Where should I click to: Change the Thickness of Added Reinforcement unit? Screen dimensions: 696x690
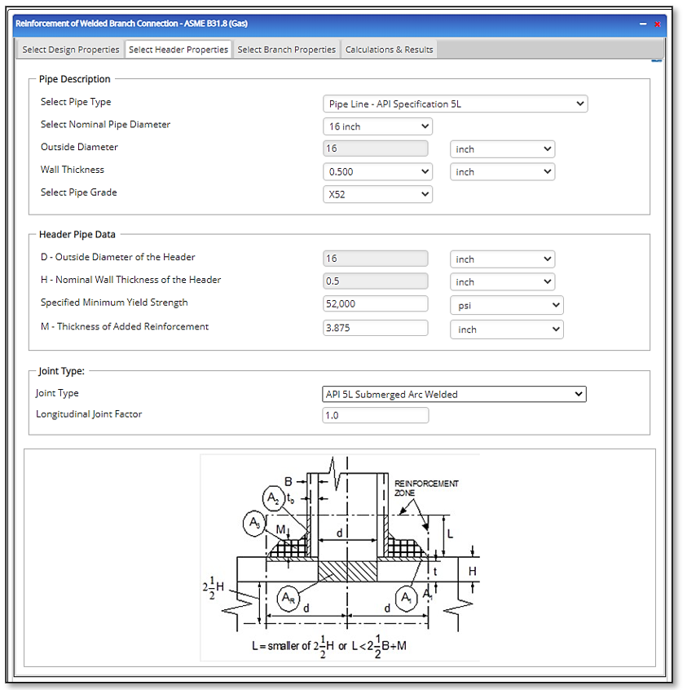[x=506, y=330]
